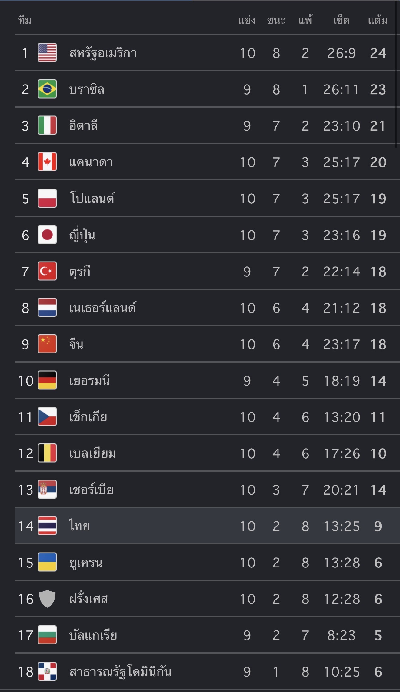This screenshot has height=692, width=400.
Task: Click the Serbia flag icon
Action: [47, 490]
